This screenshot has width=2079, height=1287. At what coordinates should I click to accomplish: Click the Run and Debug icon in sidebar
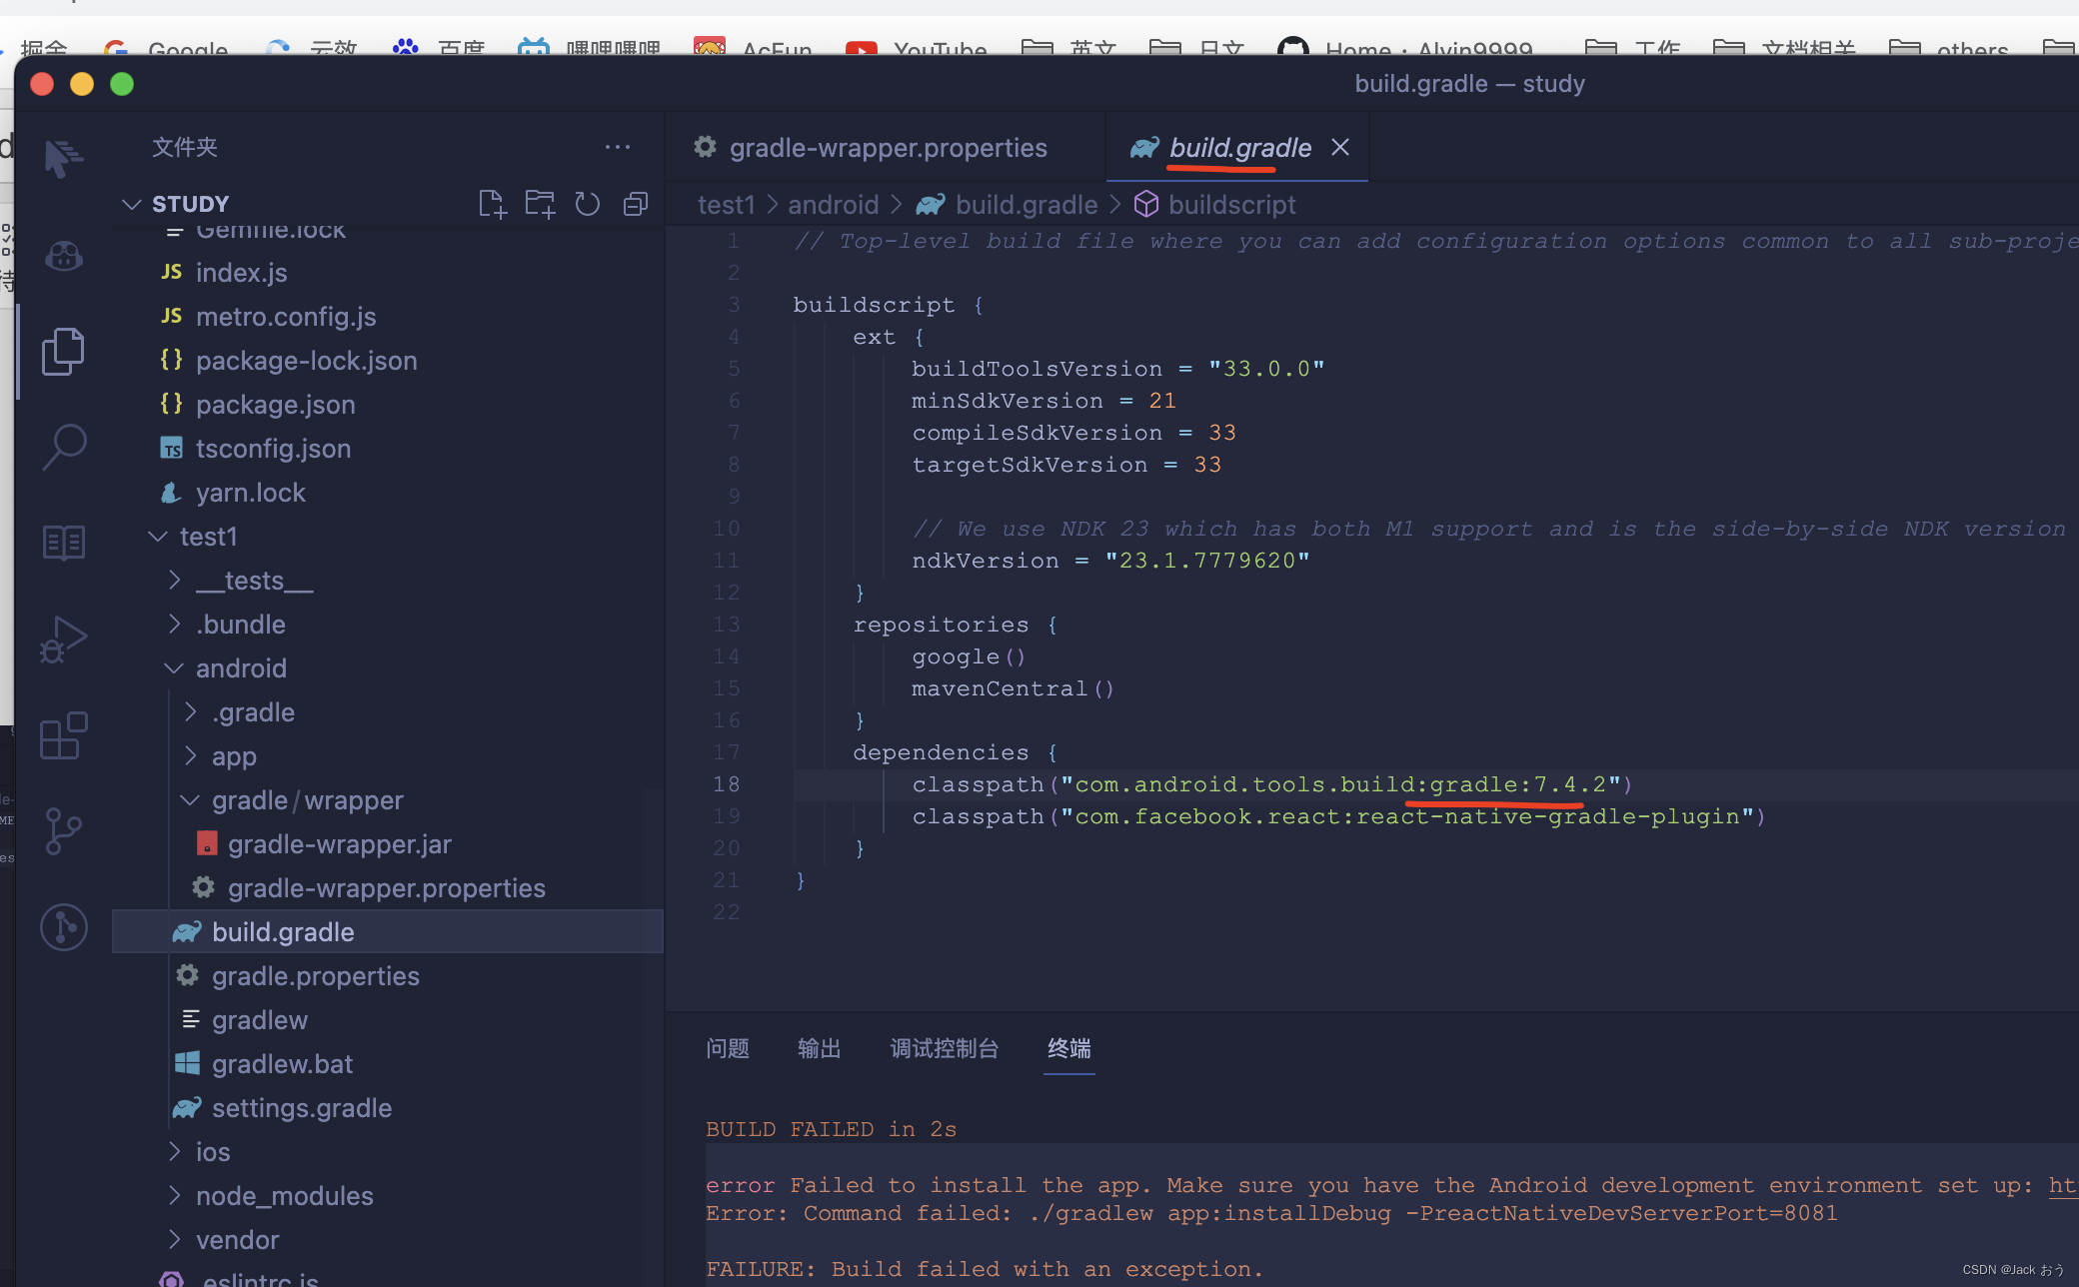tap(65, 639)
